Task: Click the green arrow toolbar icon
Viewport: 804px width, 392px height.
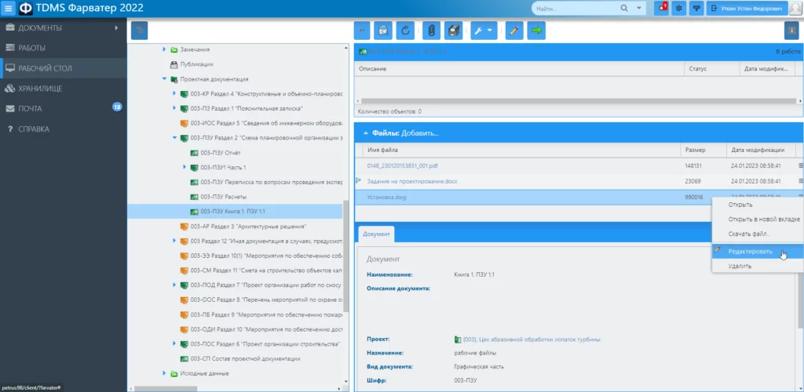Action: (536, 31)
